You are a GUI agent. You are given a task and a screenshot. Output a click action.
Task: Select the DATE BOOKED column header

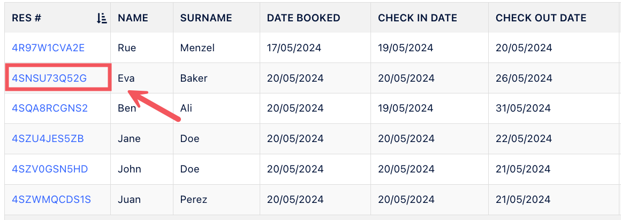[x=304, y=18]
